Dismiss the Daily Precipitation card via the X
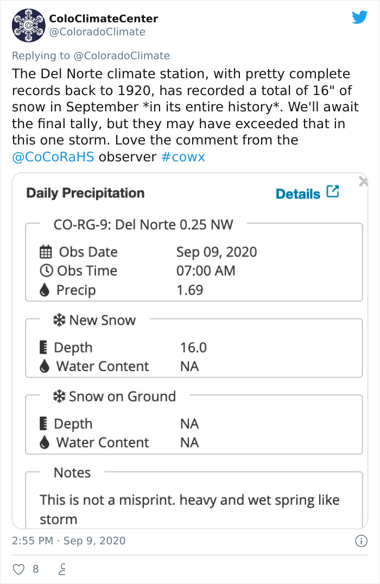 (x=363, y=181)
